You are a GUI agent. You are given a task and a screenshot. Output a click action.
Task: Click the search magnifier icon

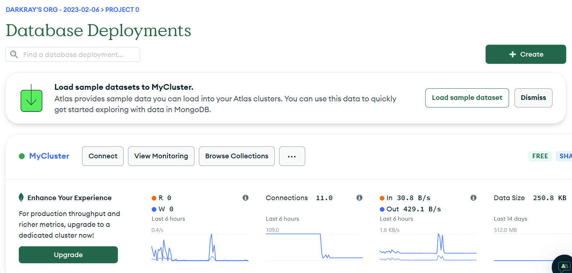(x=14, y=54)
